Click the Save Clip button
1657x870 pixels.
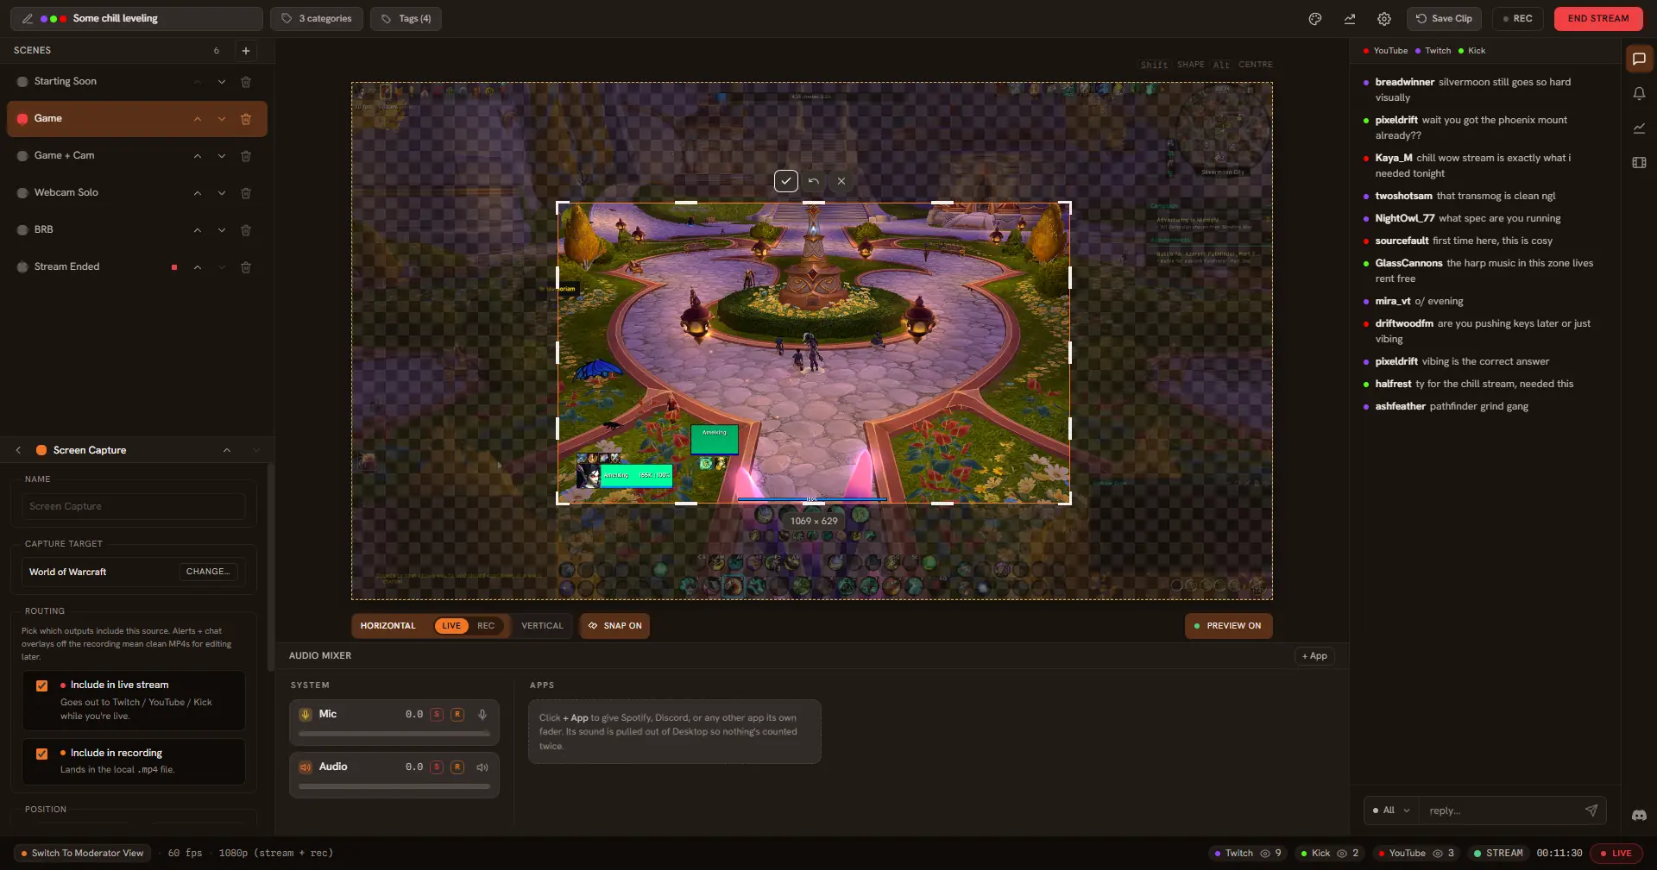coord(1444,19)
